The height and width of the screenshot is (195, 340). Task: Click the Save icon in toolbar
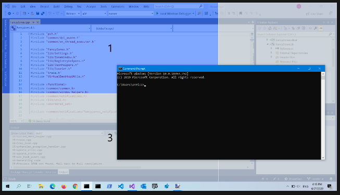click(x=37, y=14)
